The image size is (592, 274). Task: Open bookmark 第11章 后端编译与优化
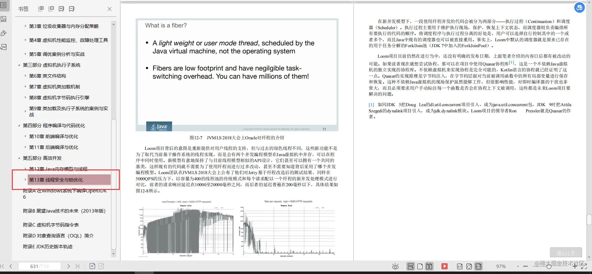tap(54, 147)
